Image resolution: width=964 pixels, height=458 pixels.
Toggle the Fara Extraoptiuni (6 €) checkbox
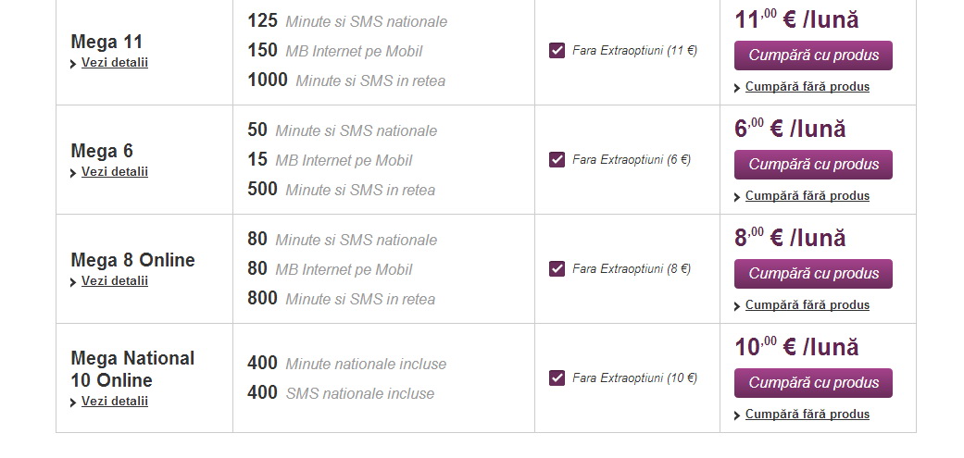pos(557,160)
